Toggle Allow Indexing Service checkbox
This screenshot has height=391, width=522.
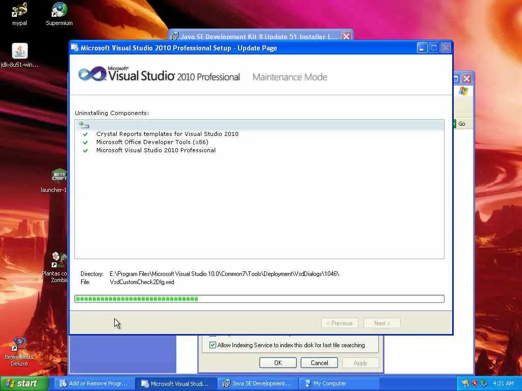213,345
